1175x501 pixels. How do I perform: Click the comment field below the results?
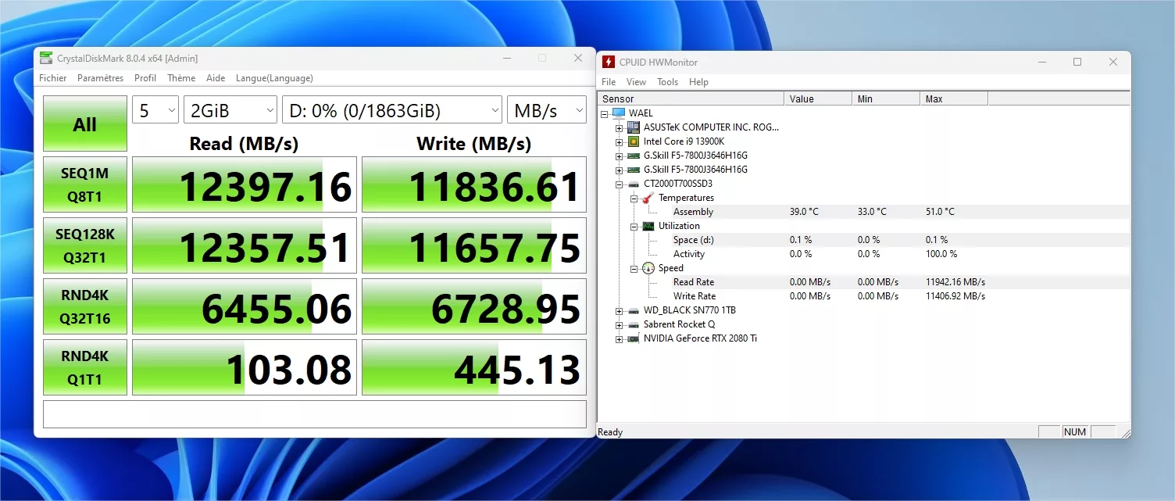315,414
